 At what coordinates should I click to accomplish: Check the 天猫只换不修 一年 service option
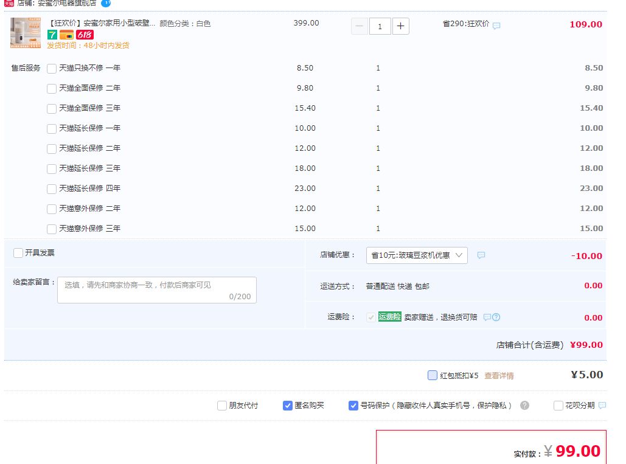(52, 69)
